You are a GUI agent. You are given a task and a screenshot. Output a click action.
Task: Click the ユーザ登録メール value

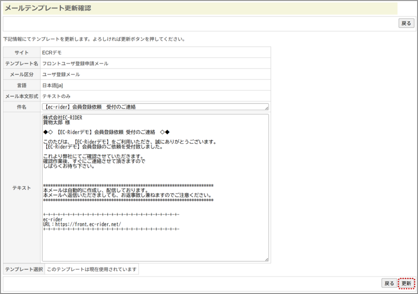click(61, 75)
